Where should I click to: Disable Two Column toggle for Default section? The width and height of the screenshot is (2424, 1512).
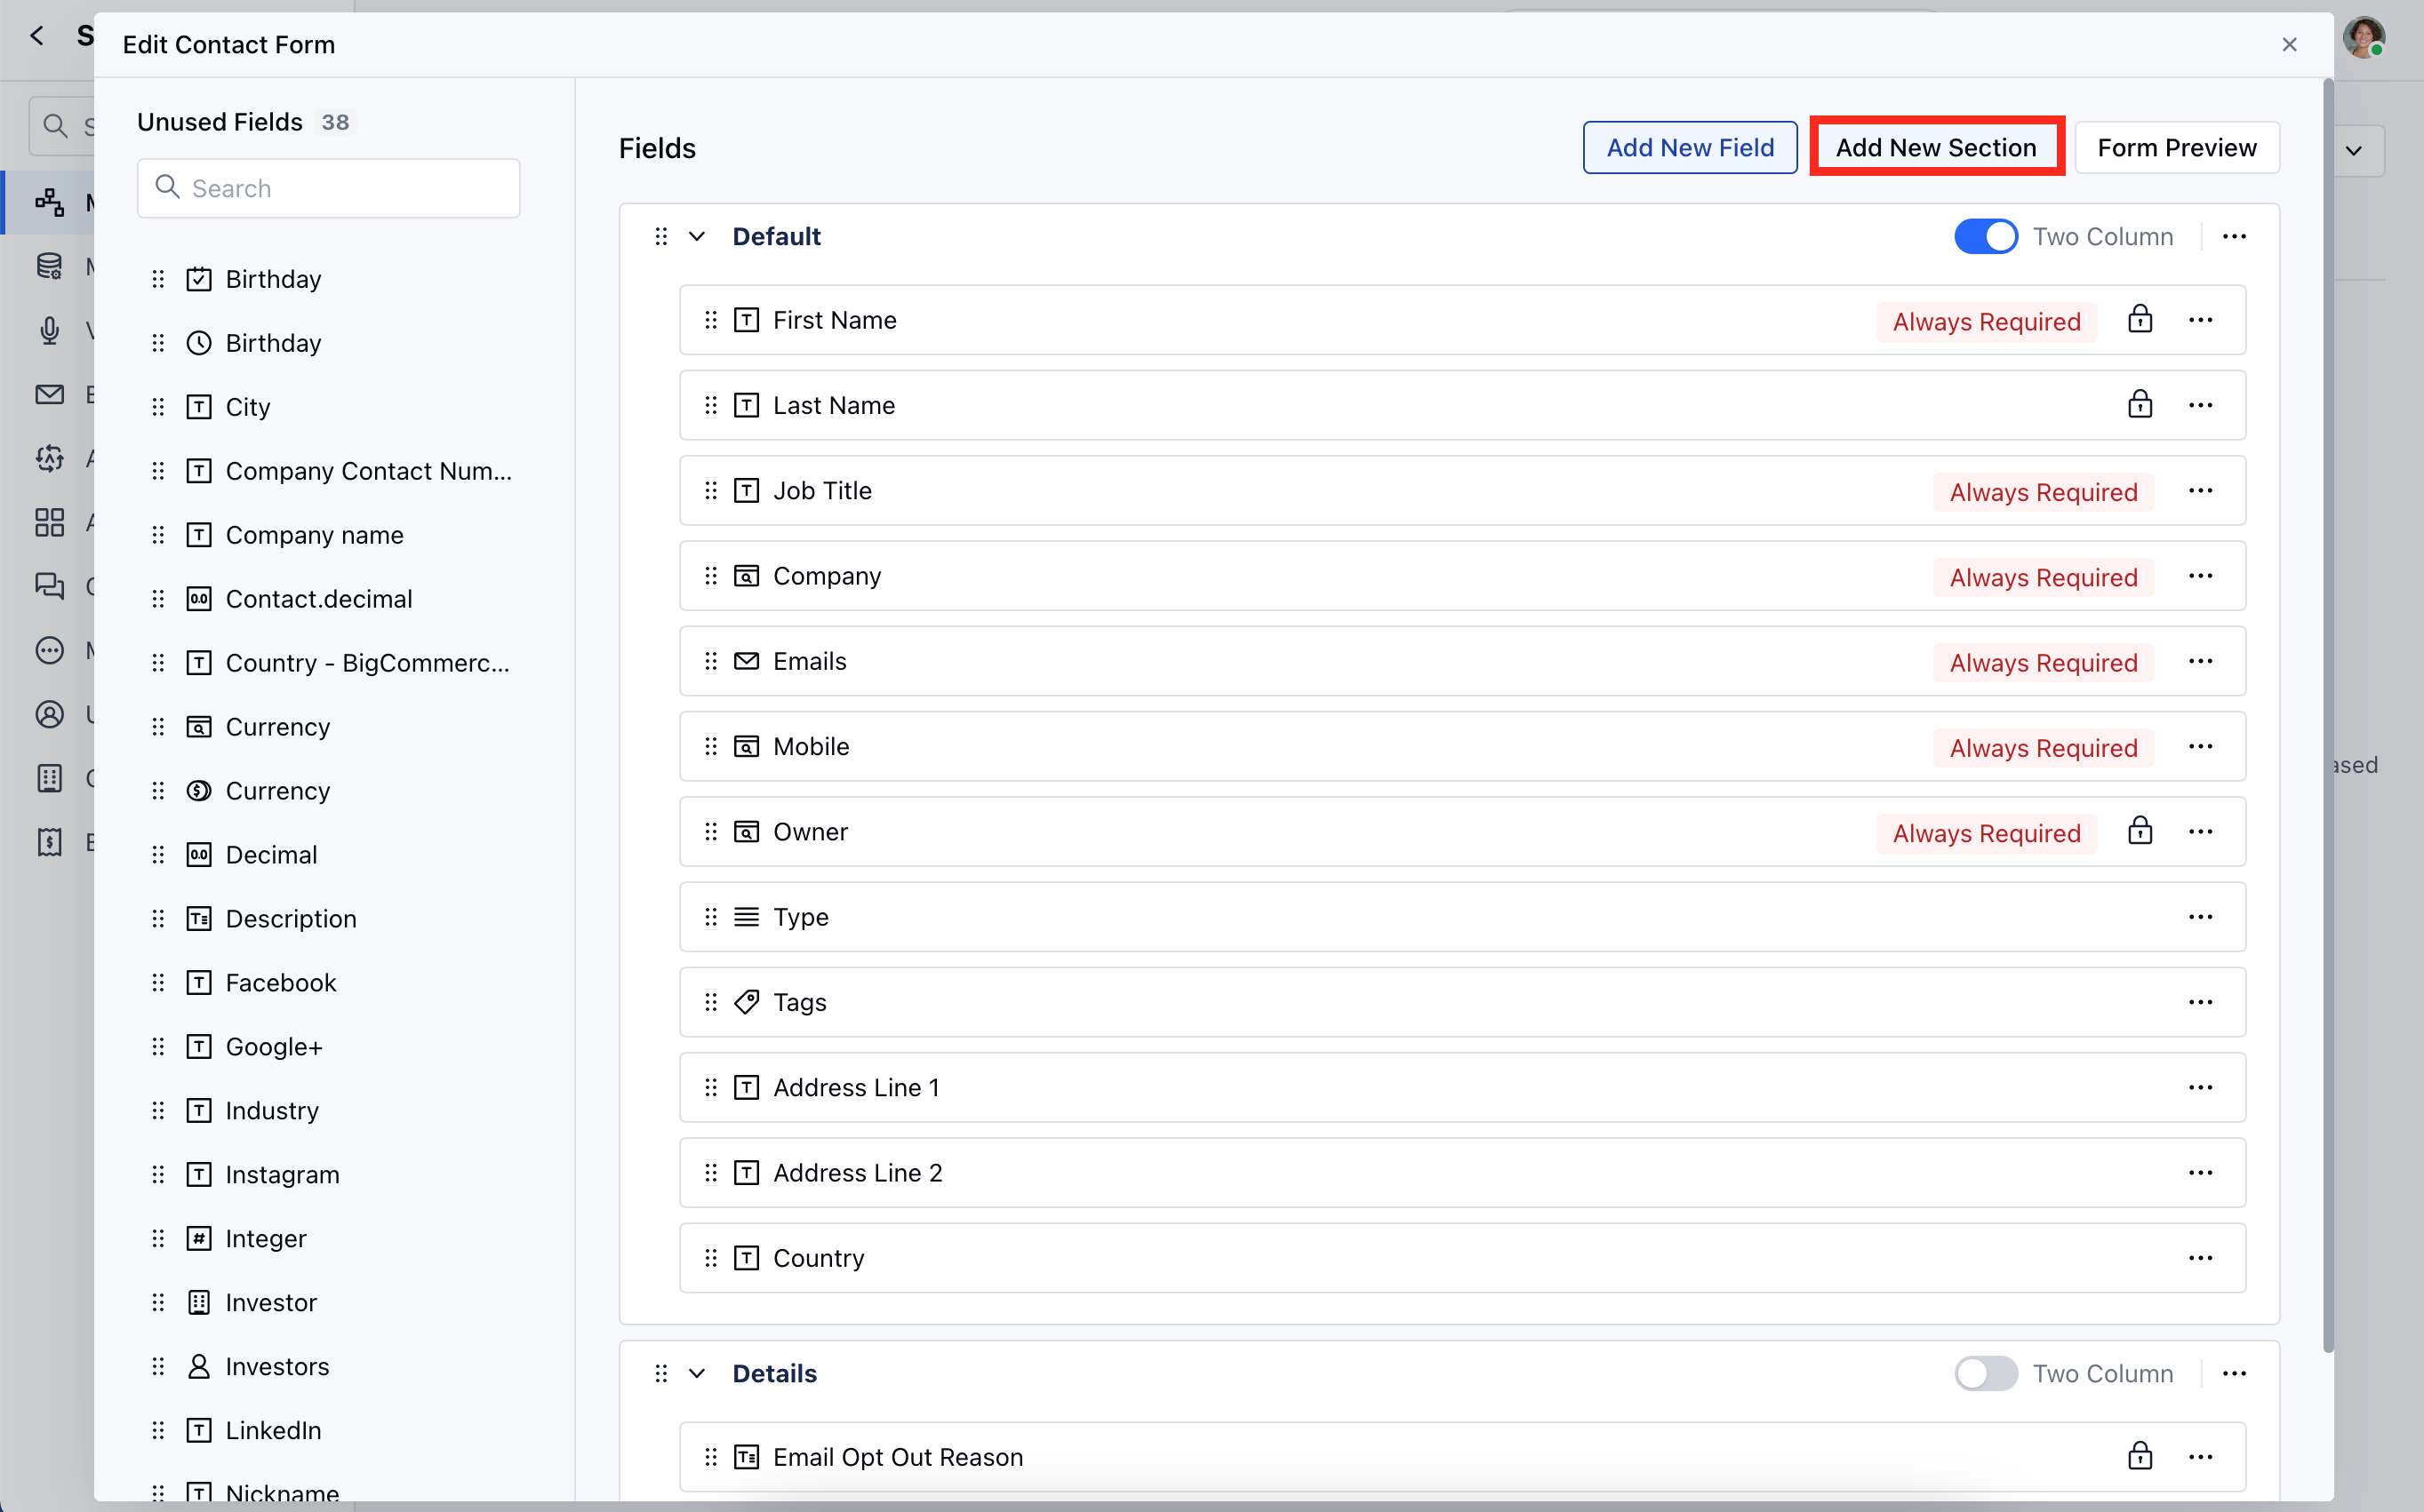tap(1986, 237)
